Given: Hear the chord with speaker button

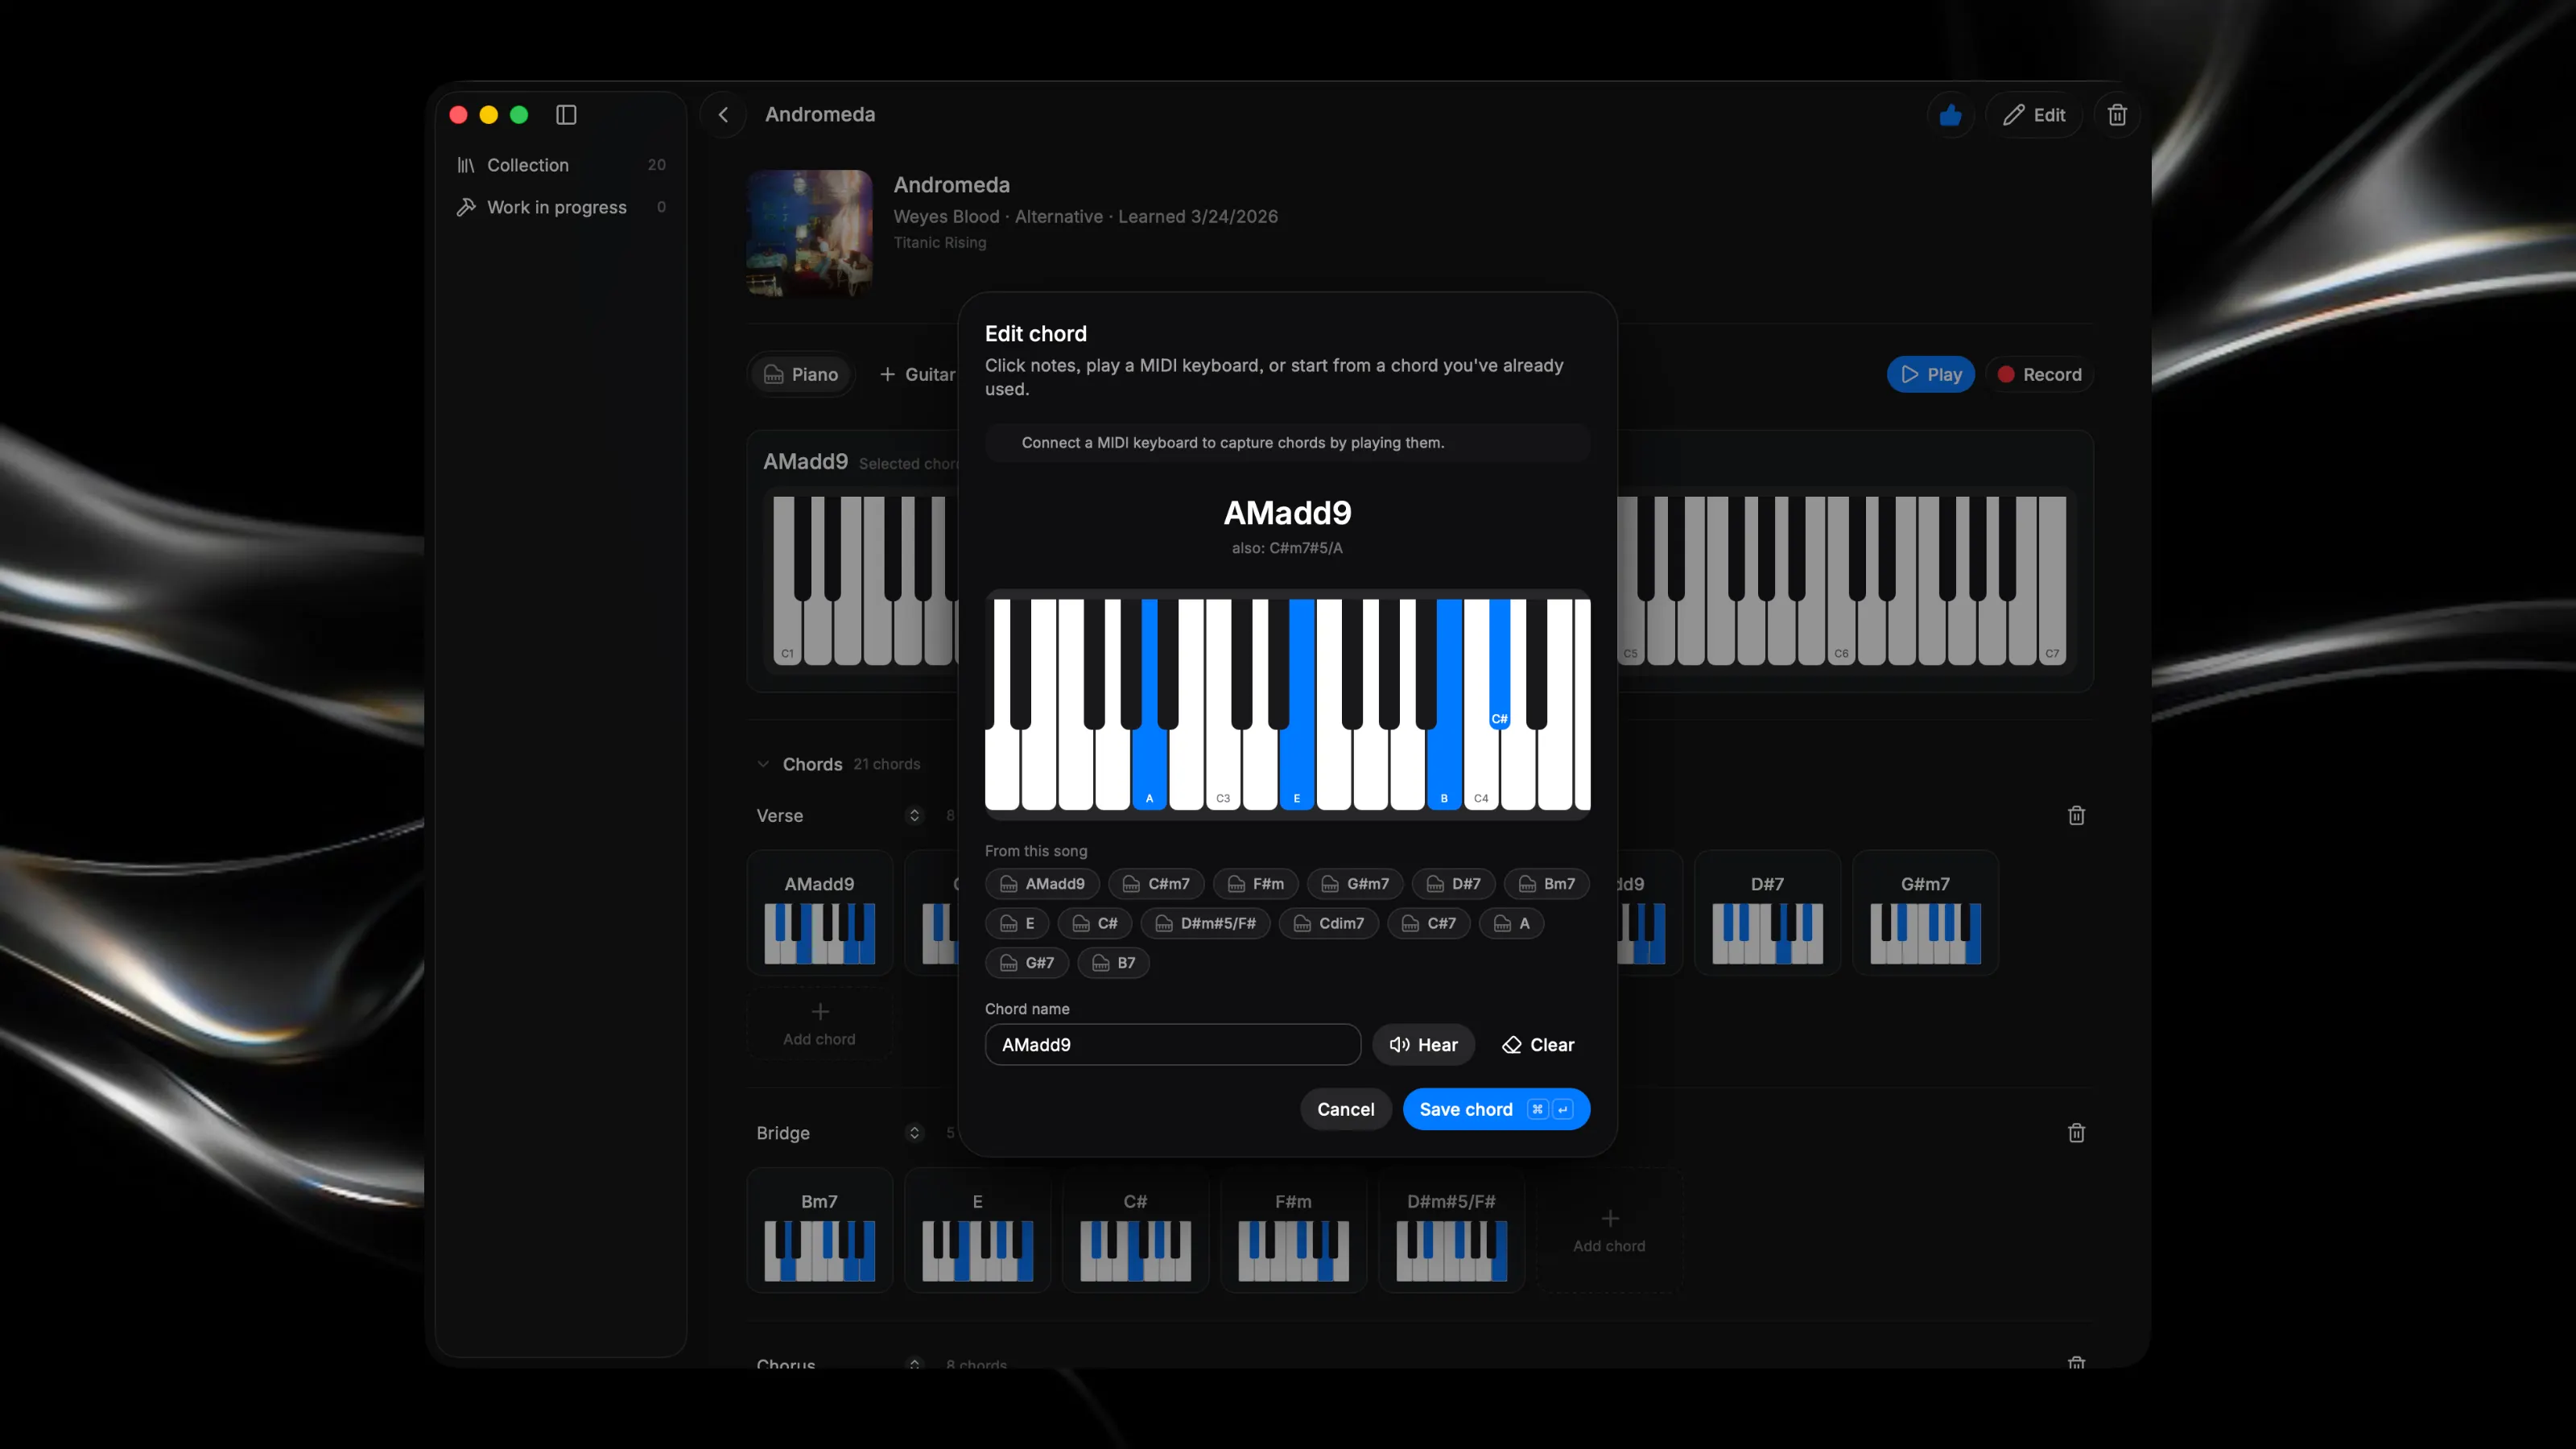Looking at the screenshot, I should 1423,1044.
